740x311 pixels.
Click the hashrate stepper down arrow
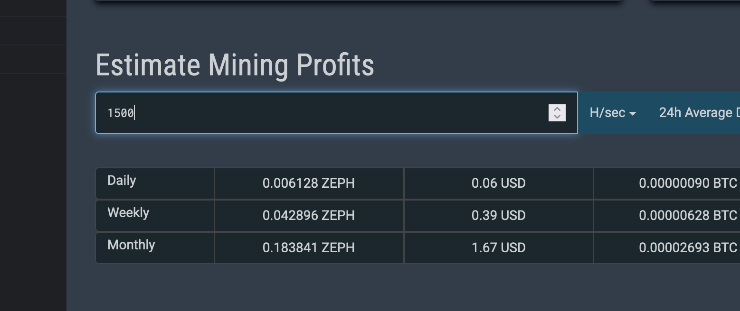click(557, 117)
